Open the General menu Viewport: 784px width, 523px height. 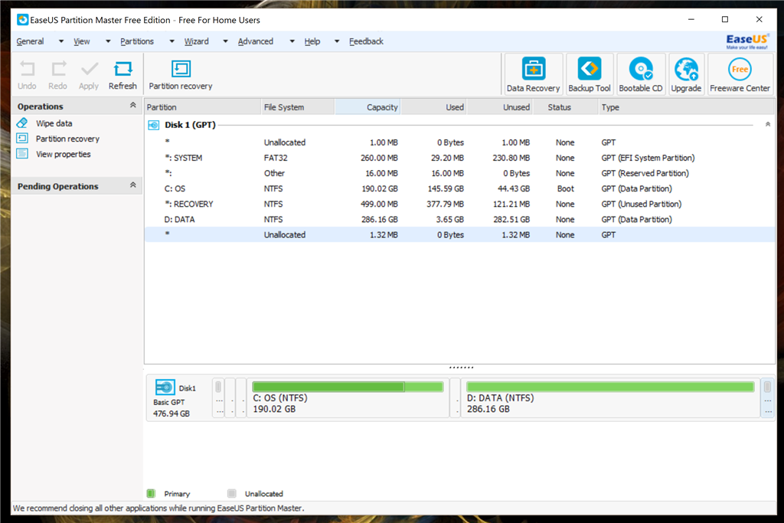point(30,41)
